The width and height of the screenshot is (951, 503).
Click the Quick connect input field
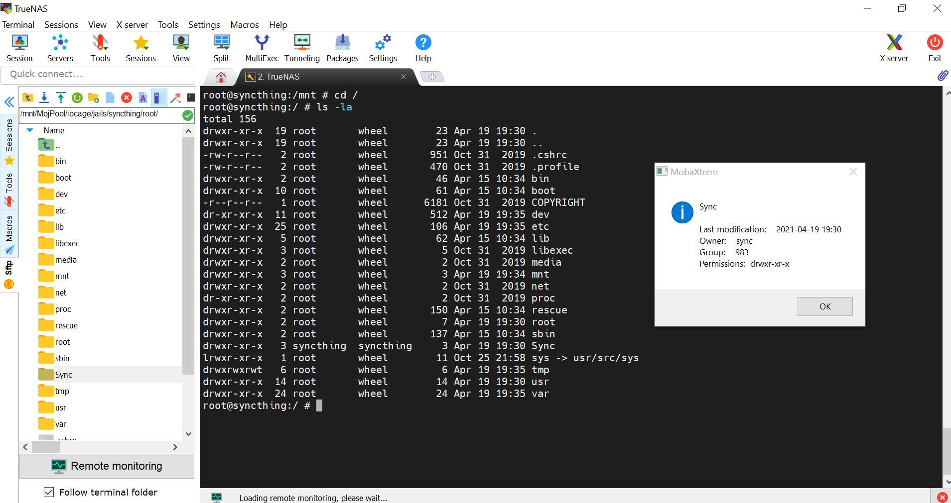point(98,75)
